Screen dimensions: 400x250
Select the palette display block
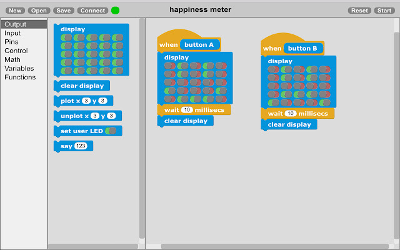(x=91, y=50)
